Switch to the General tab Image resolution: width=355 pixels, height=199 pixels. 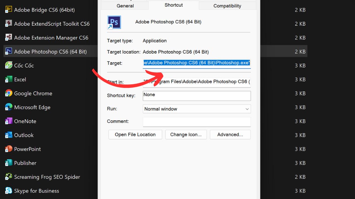coord(125,6)
